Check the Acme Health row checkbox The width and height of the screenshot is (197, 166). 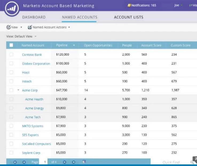click(x=11, y=99)
